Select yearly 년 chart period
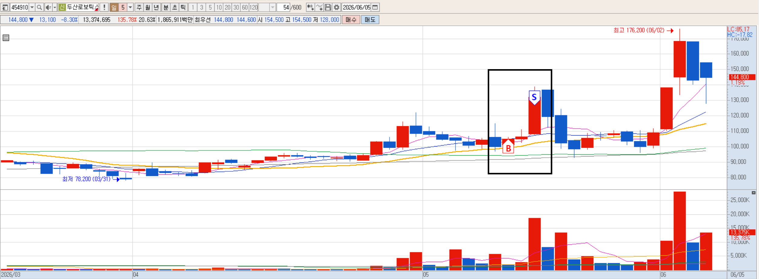Screen dimensions: 759x279 point(156,7)
